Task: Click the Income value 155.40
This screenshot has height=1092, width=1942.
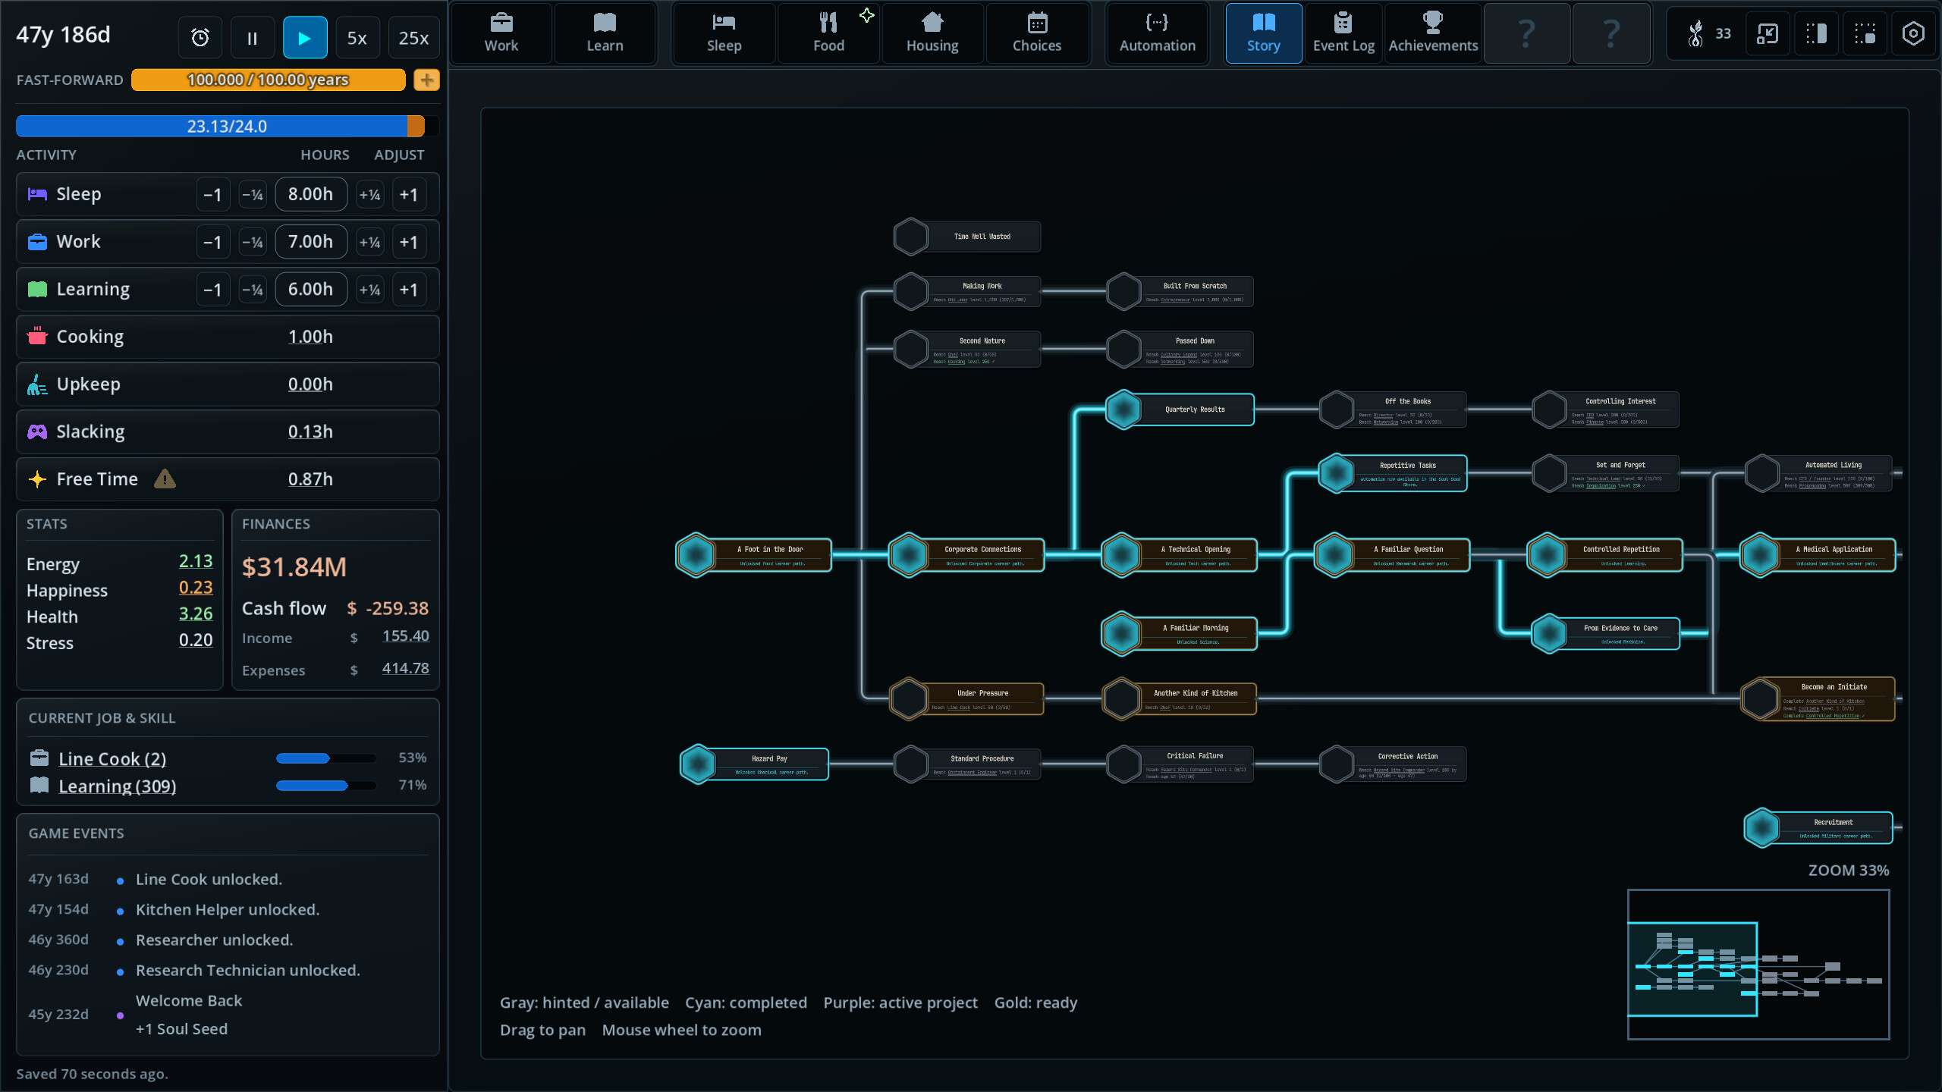Action: click(x=405, y=635)
